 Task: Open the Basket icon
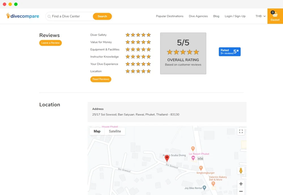(275, 16)
